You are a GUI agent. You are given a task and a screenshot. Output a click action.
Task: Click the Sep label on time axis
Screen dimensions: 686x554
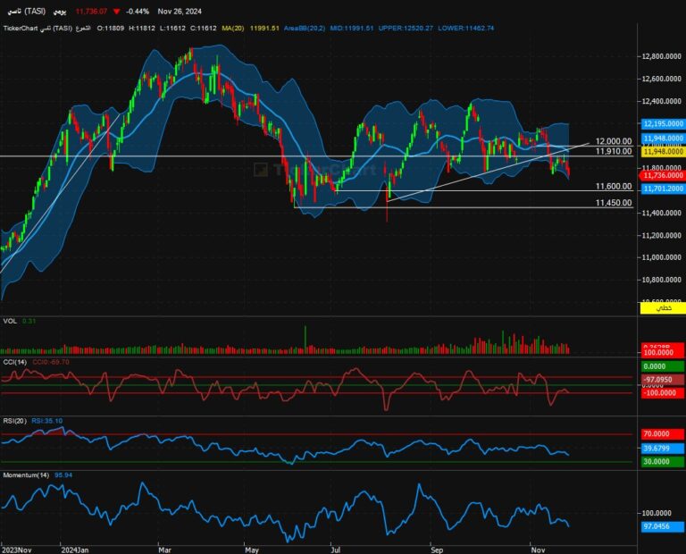[x=437, y=547]
